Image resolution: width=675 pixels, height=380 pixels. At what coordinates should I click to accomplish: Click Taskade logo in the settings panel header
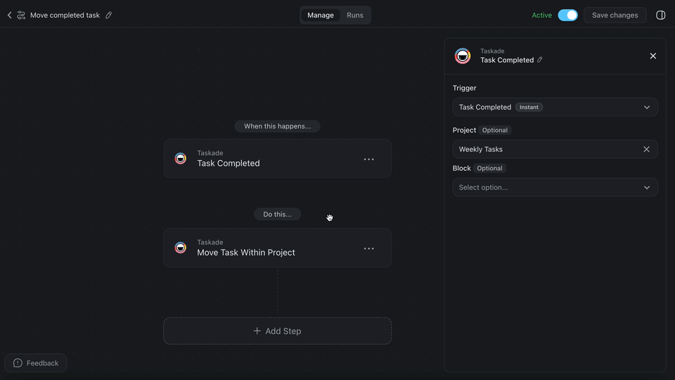tap(463, 56)
